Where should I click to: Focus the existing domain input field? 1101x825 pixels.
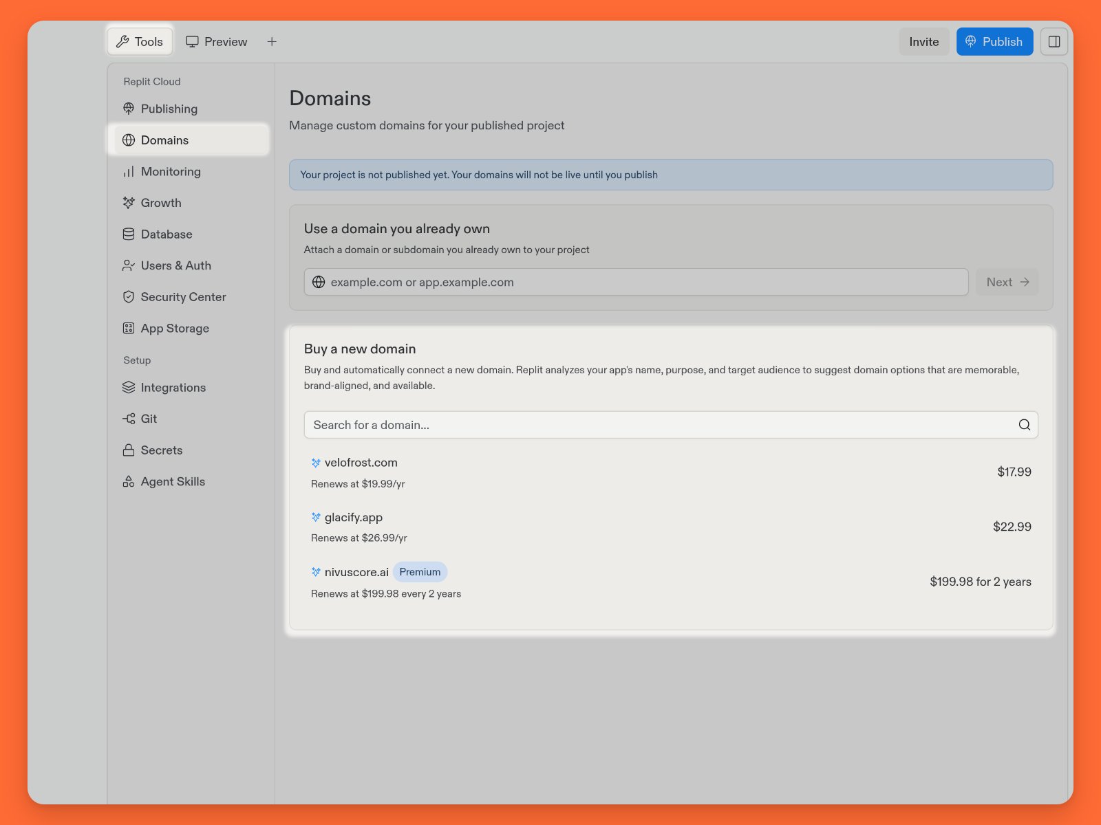click(636, 282)
